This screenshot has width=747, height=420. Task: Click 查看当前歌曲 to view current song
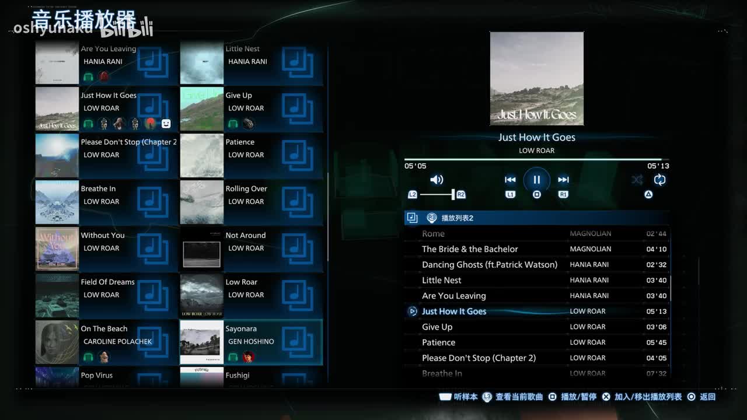tap(513, 397)
